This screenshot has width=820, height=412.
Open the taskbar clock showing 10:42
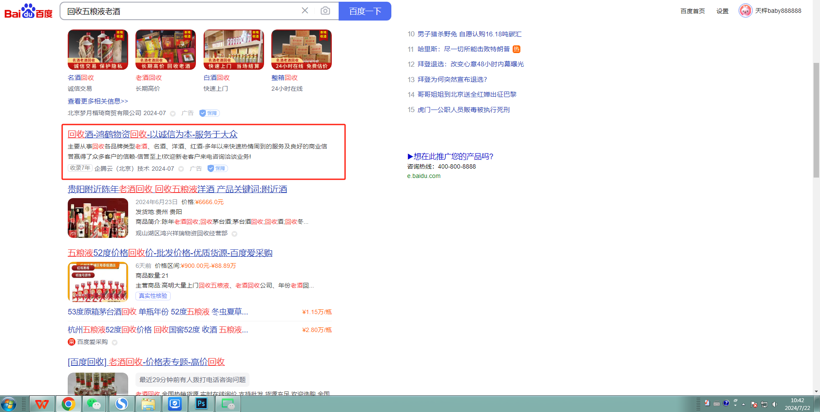(x=797, y=404)
